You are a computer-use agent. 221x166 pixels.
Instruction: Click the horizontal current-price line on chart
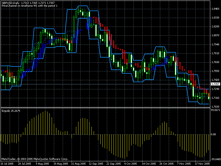click(x=106, y=84)
